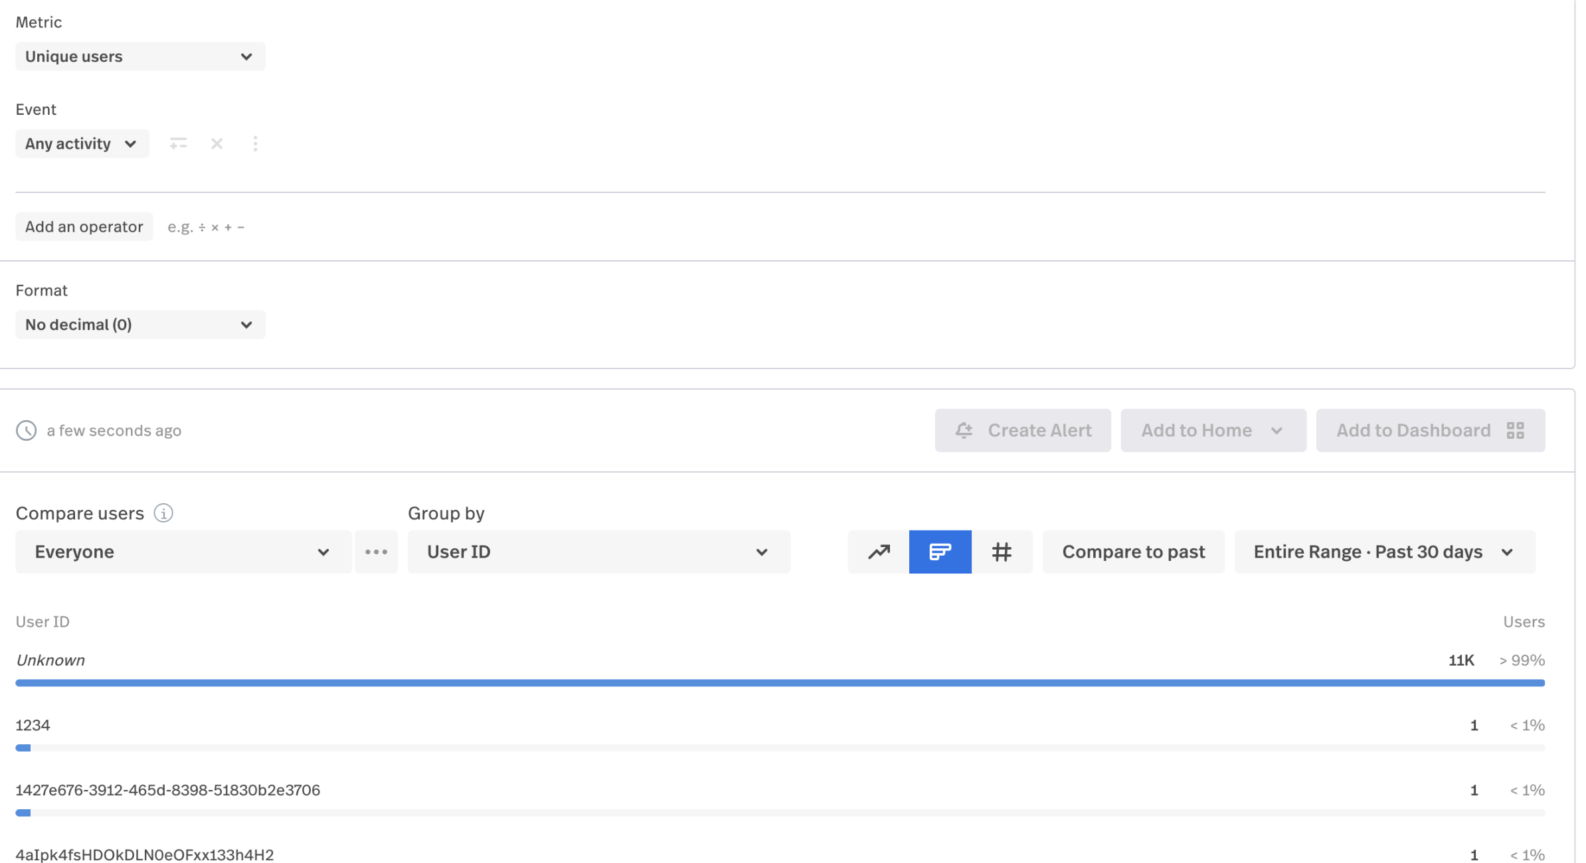Switch to the line trend chart view
Viewport: 1586px width, 863px height.
pos(879,552)
